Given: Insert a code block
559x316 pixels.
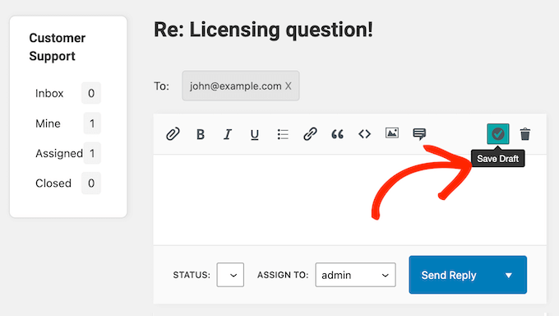Looking at the screenshot, I should point(364,134).
